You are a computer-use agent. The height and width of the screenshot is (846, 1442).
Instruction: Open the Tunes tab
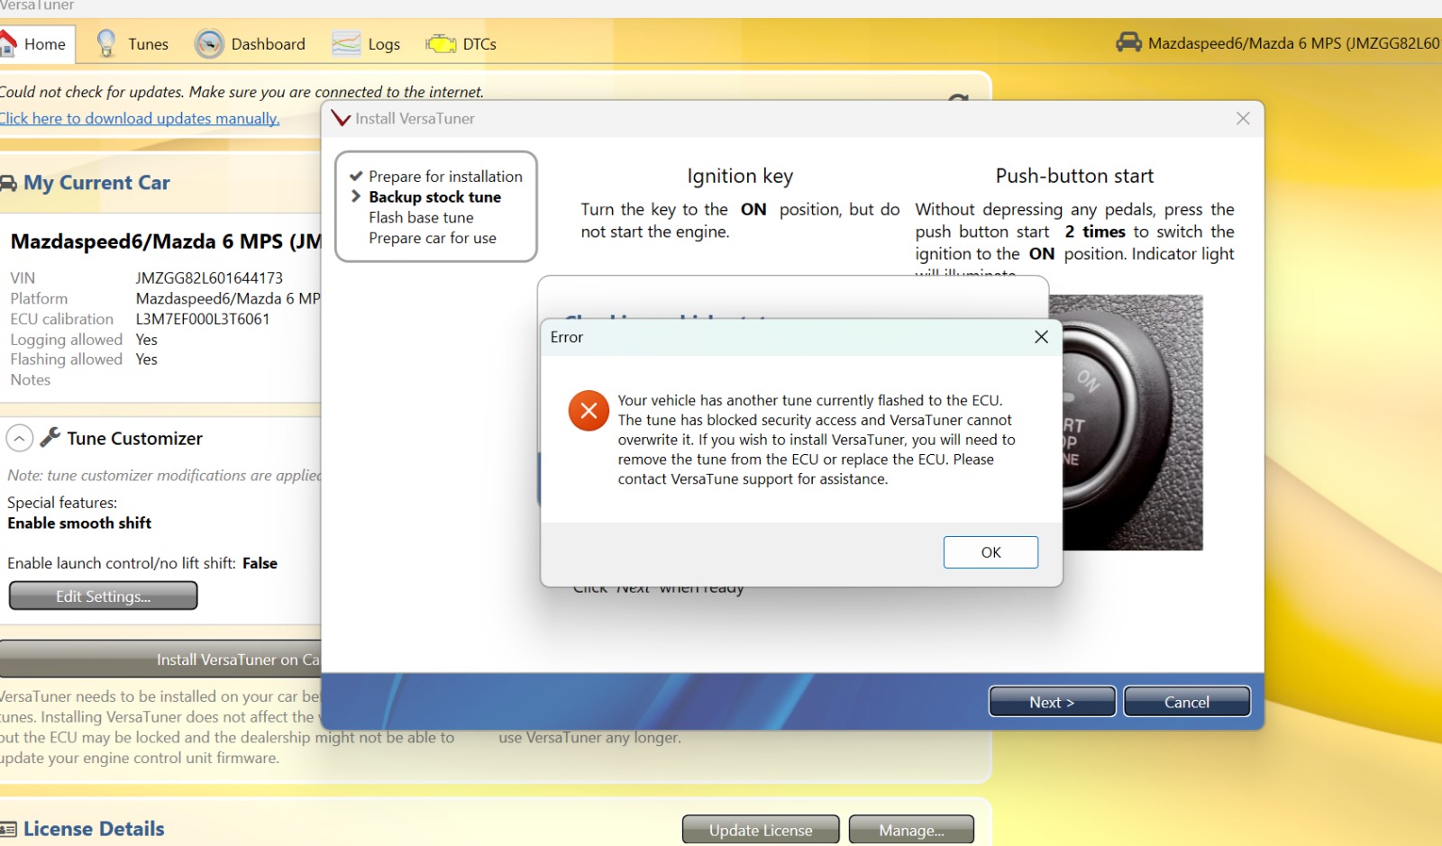132,43
